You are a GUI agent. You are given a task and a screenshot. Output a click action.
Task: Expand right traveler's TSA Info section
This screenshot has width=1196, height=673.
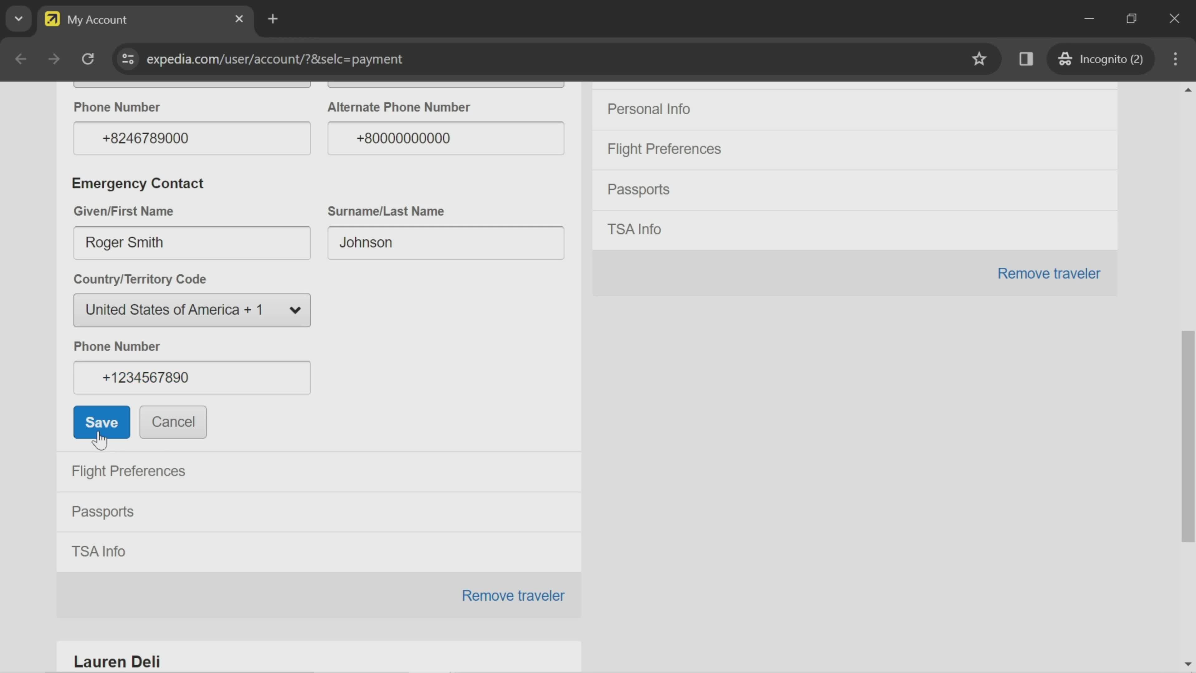(855, 230)
